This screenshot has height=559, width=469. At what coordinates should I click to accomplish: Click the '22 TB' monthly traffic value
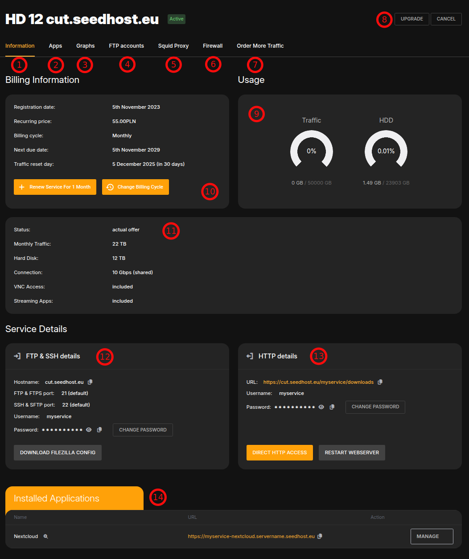pos(119,244)
